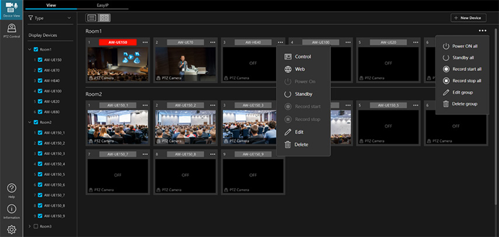Image resolution: width=499 pixels, height=237 pixels.
Task: Uncheck AW-UE150_9 in device list
Action: (40, 216)
